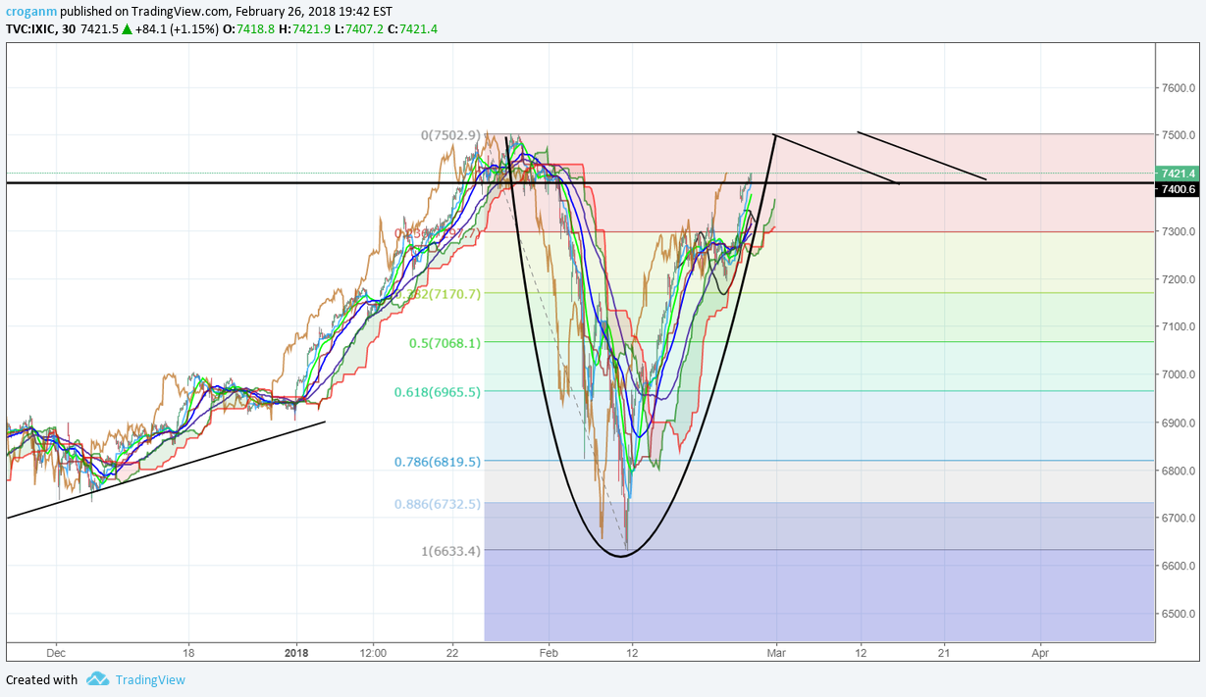
Task: Click the green up-arrow change indicator
Action: [x=128, y=29]
